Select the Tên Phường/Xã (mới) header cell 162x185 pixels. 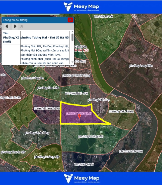[11, 38]
